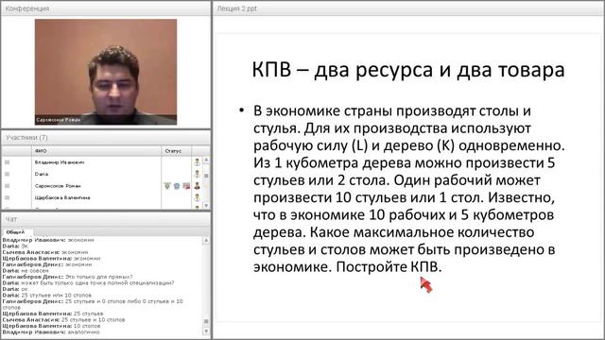
Task: Tick the checkbox beside Владимир Иванович
Action: coord(7,162)
